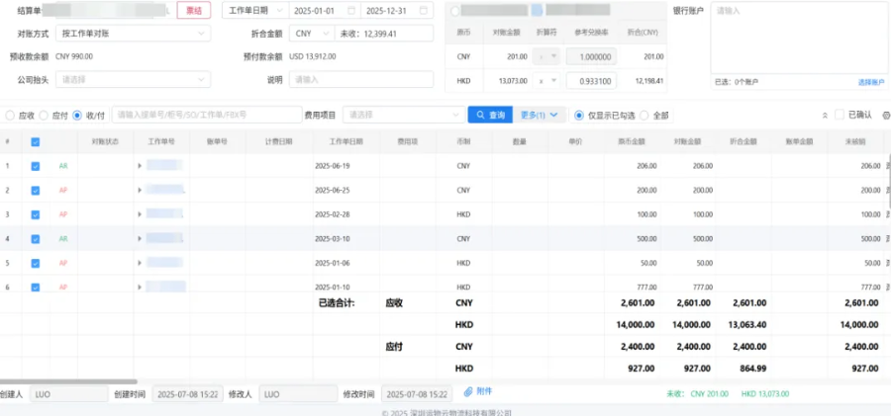Viewport: 891px width, 416px height.
Task: Expand arrow for row 4 work order
Action: [x=140, y=239]
